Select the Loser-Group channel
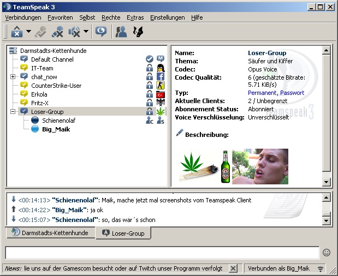 [47, 112]
